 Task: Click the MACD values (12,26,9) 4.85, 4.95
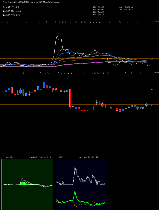click(x=41, y=157)
